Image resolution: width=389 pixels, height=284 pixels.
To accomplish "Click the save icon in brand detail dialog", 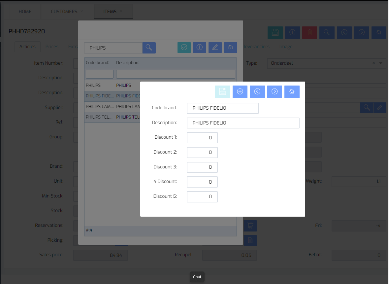I will click(222, 91).
